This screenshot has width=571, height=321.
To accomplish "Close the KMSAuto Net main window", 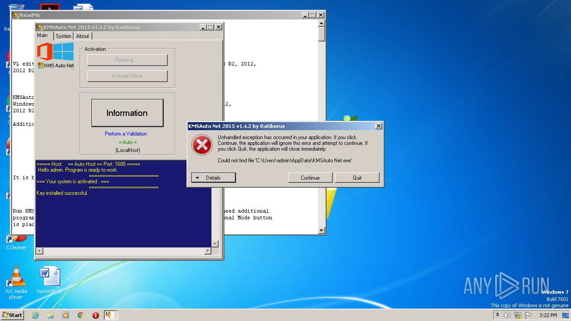I will pyautogui.click(x=219, y=27).
